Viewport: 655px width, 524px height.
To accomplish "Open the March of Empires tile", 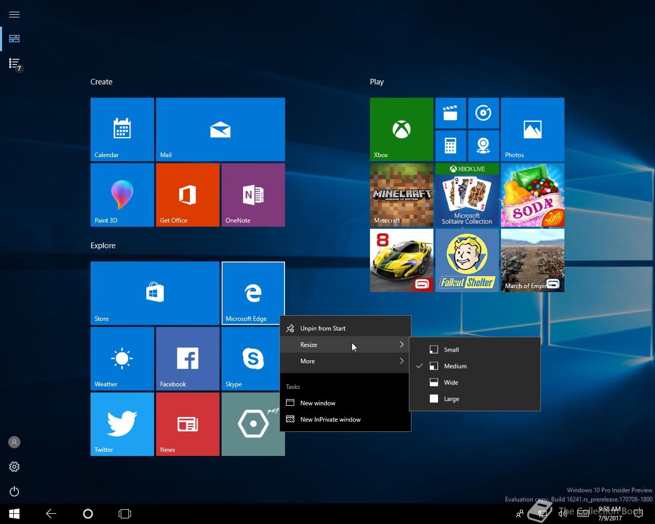I will pos(533,260).
